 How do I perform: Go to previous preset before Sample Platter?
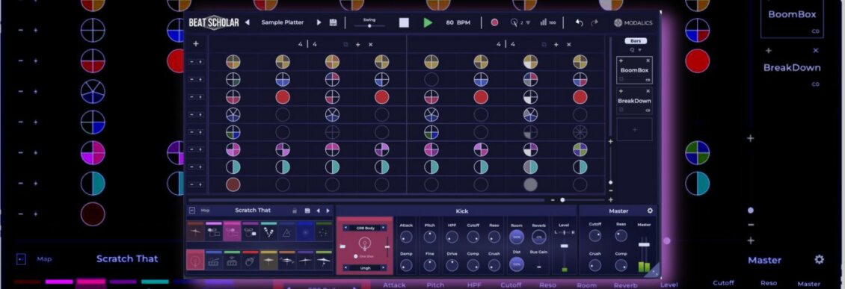tap(248, 22)
